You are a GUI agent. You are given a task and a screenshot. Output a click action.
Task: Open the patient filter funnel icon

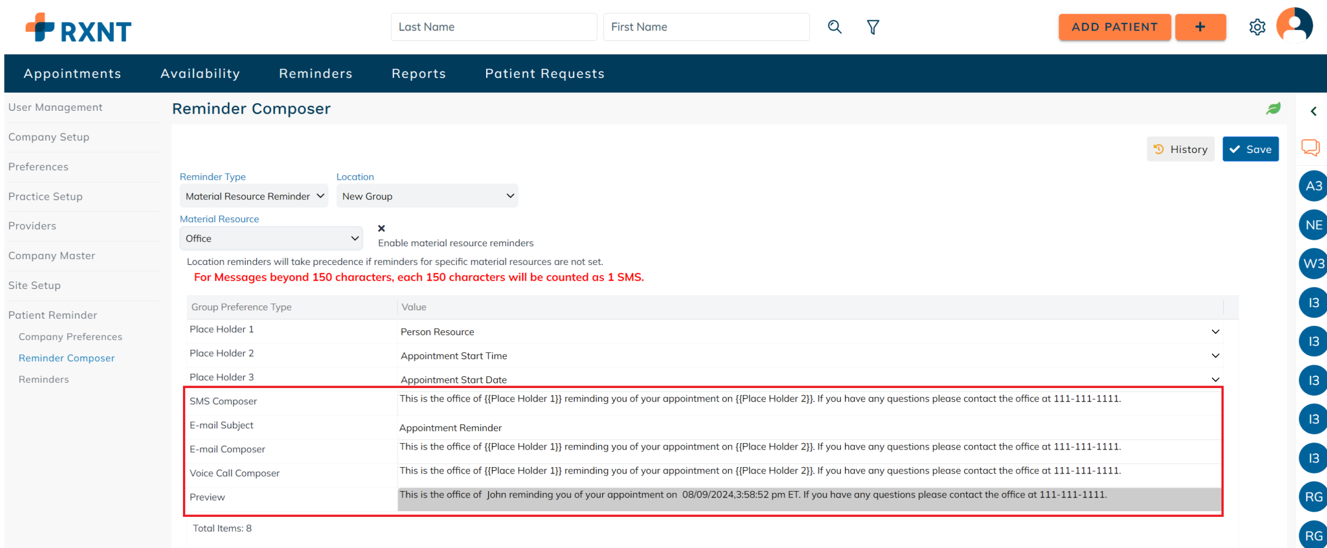coord(873,27)
